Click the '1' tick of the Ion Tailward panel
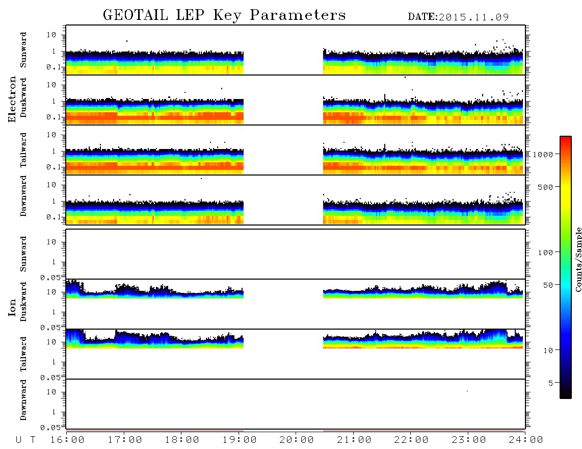This screenshot has height=449, width=582. (54, 362)
